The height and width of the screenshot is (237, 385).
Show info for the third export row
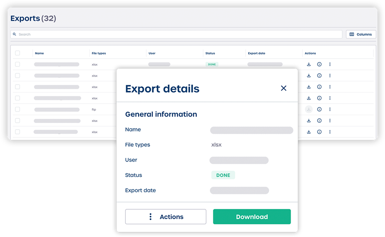click(319, 87)
